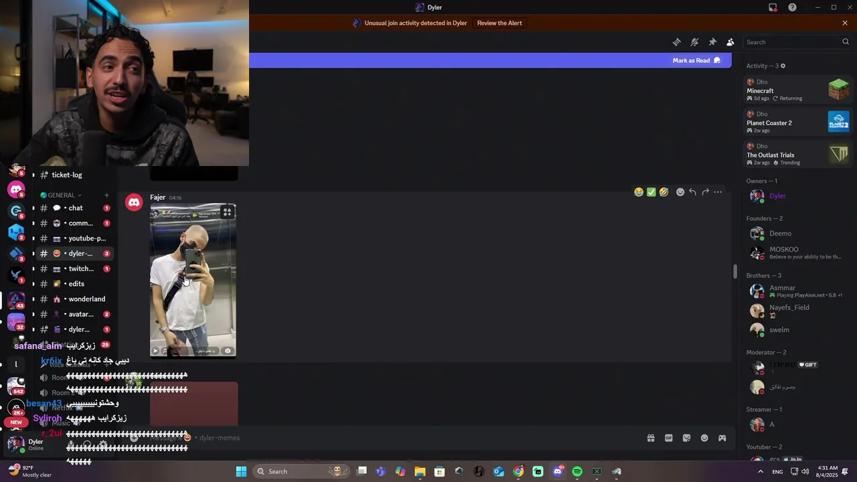857x482 pixels.
Task: Click the Review the Alert button
Action: pyautogui.click(x=499, y=23)
